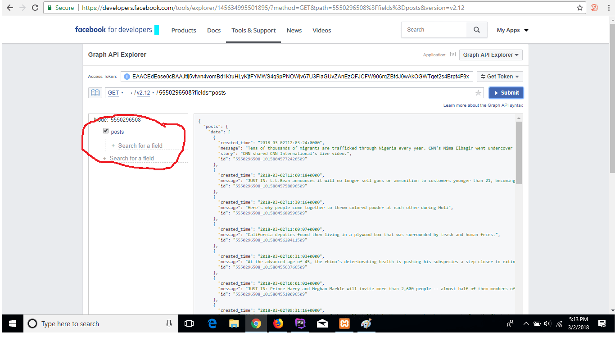Open the Docs menu item
The height and width of the screenshot is (346, 615).
coord(213,30)
